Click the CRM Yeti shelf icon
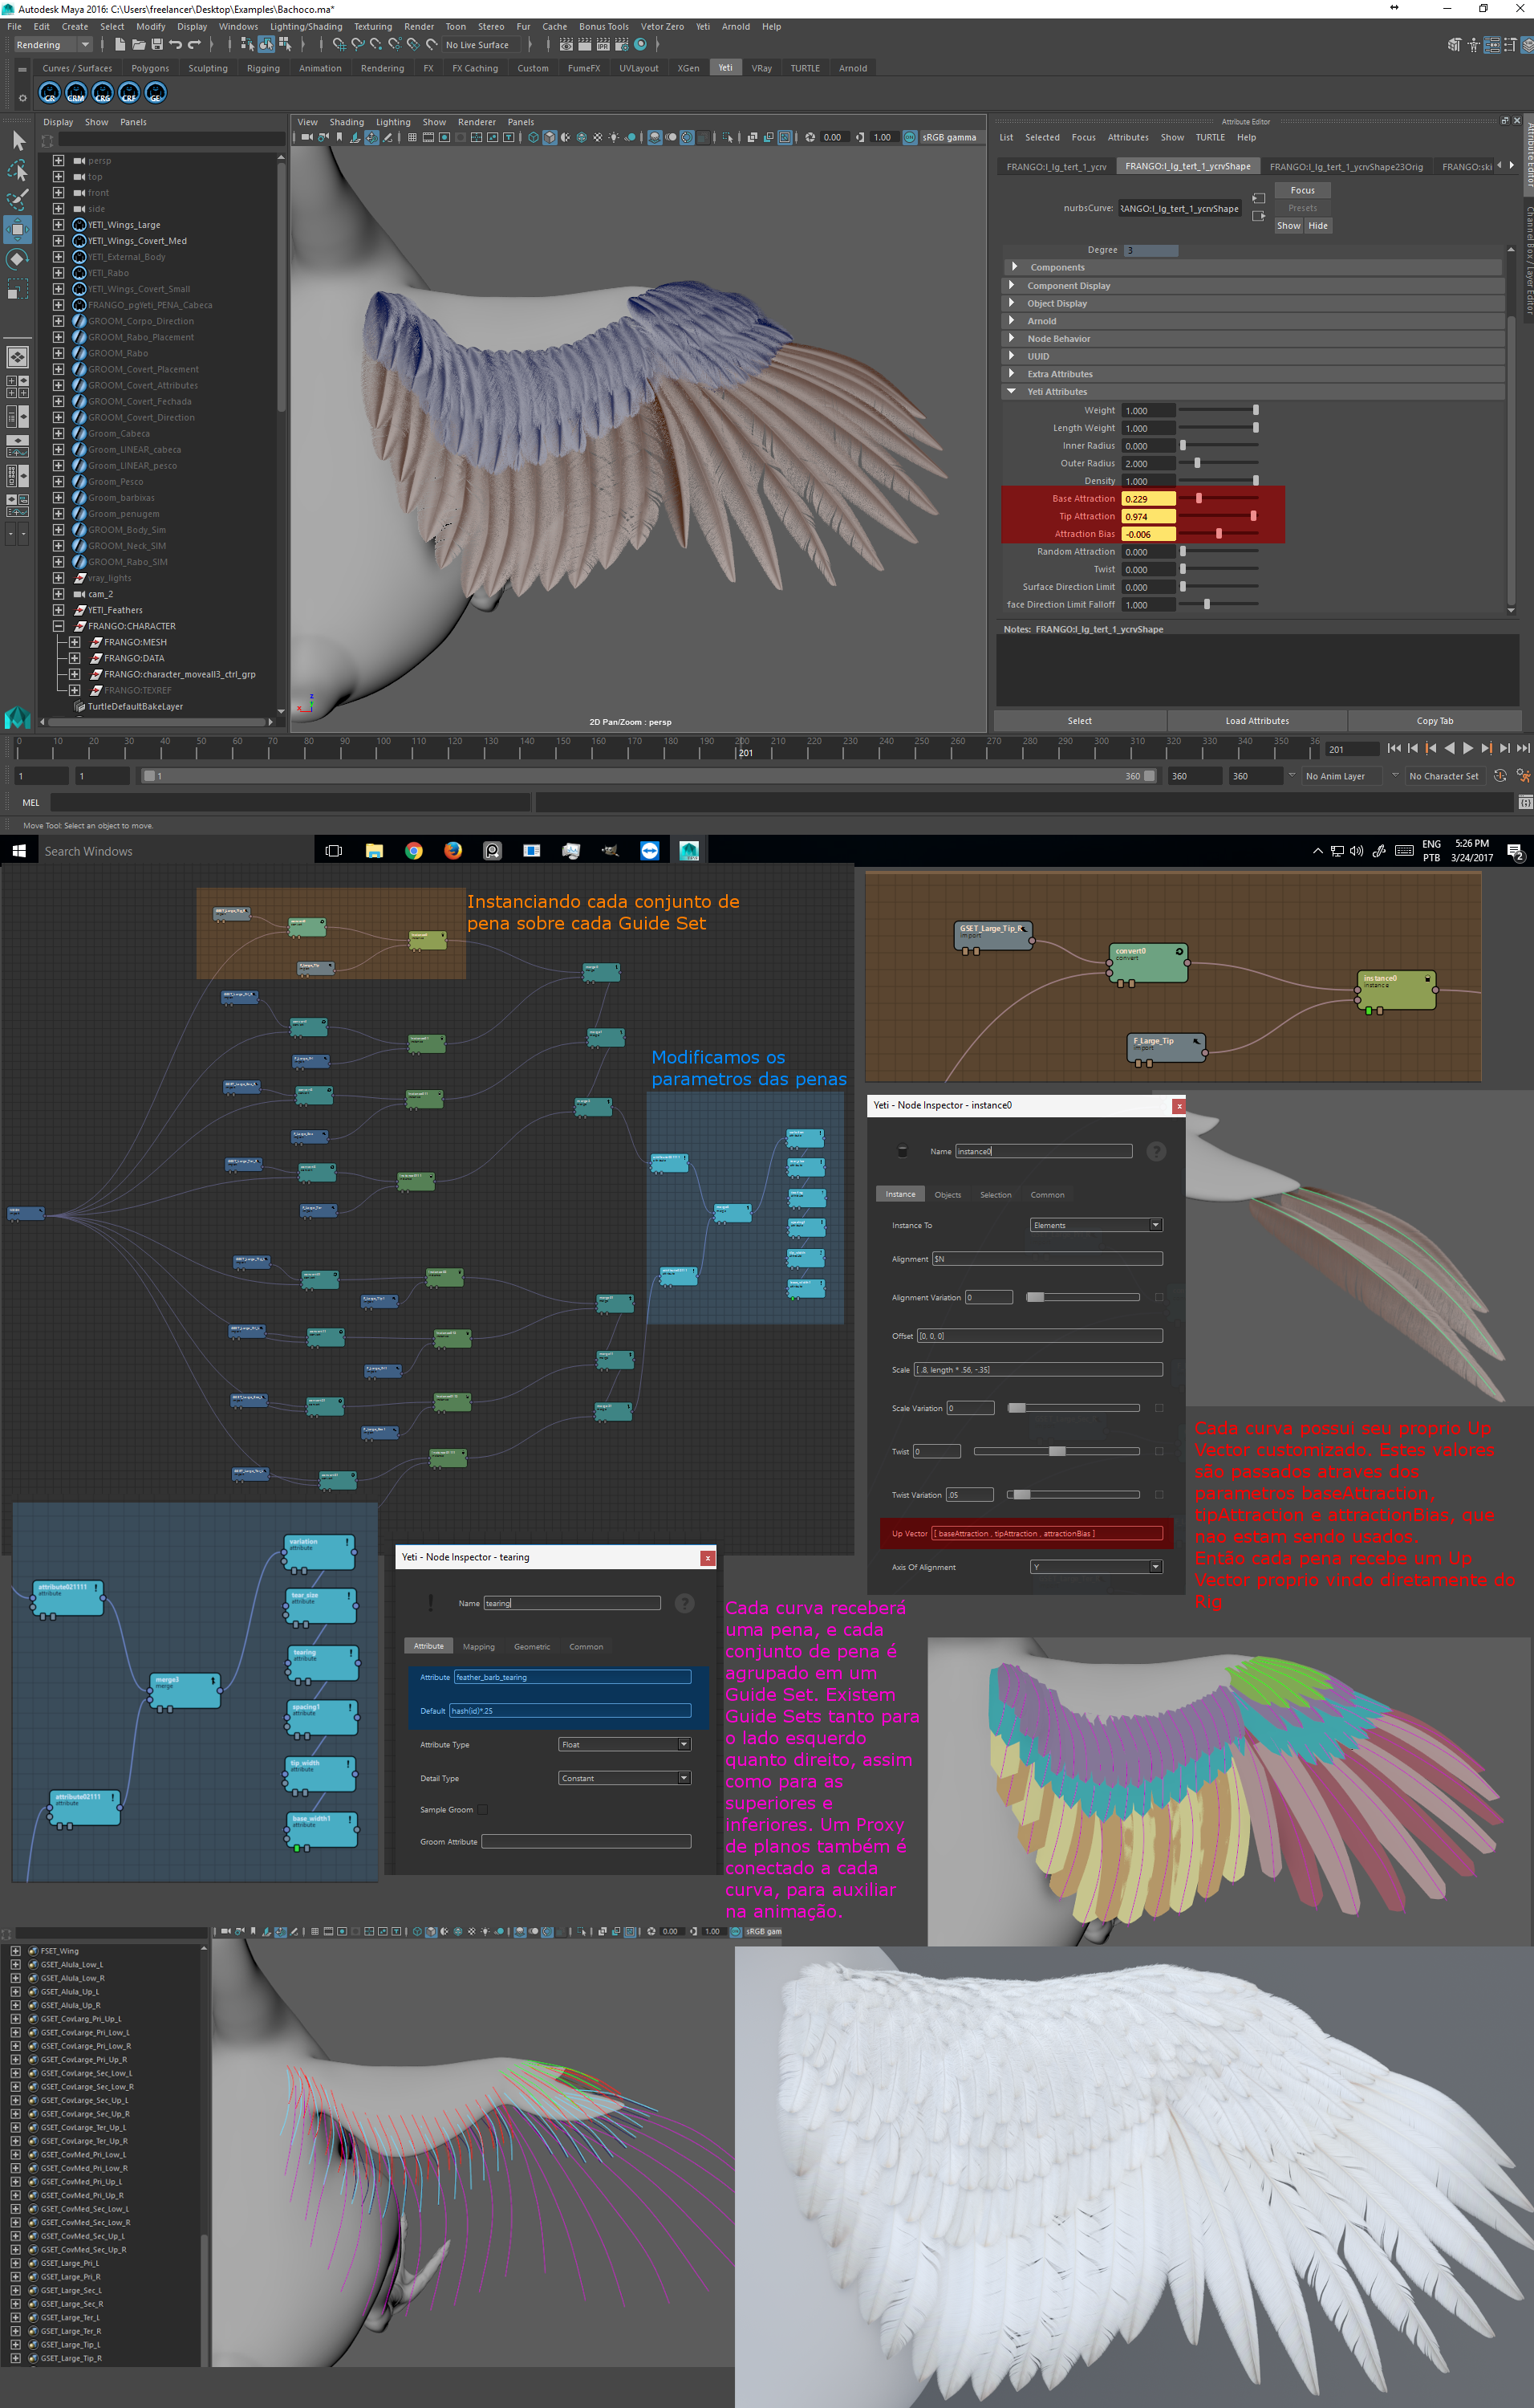 click(76, 94)
